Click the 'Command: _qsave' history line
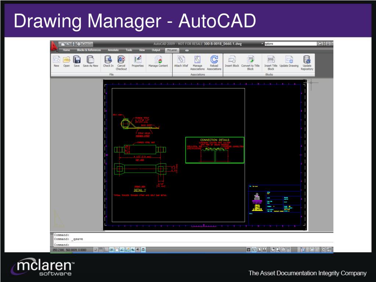 tap(69, 239)
